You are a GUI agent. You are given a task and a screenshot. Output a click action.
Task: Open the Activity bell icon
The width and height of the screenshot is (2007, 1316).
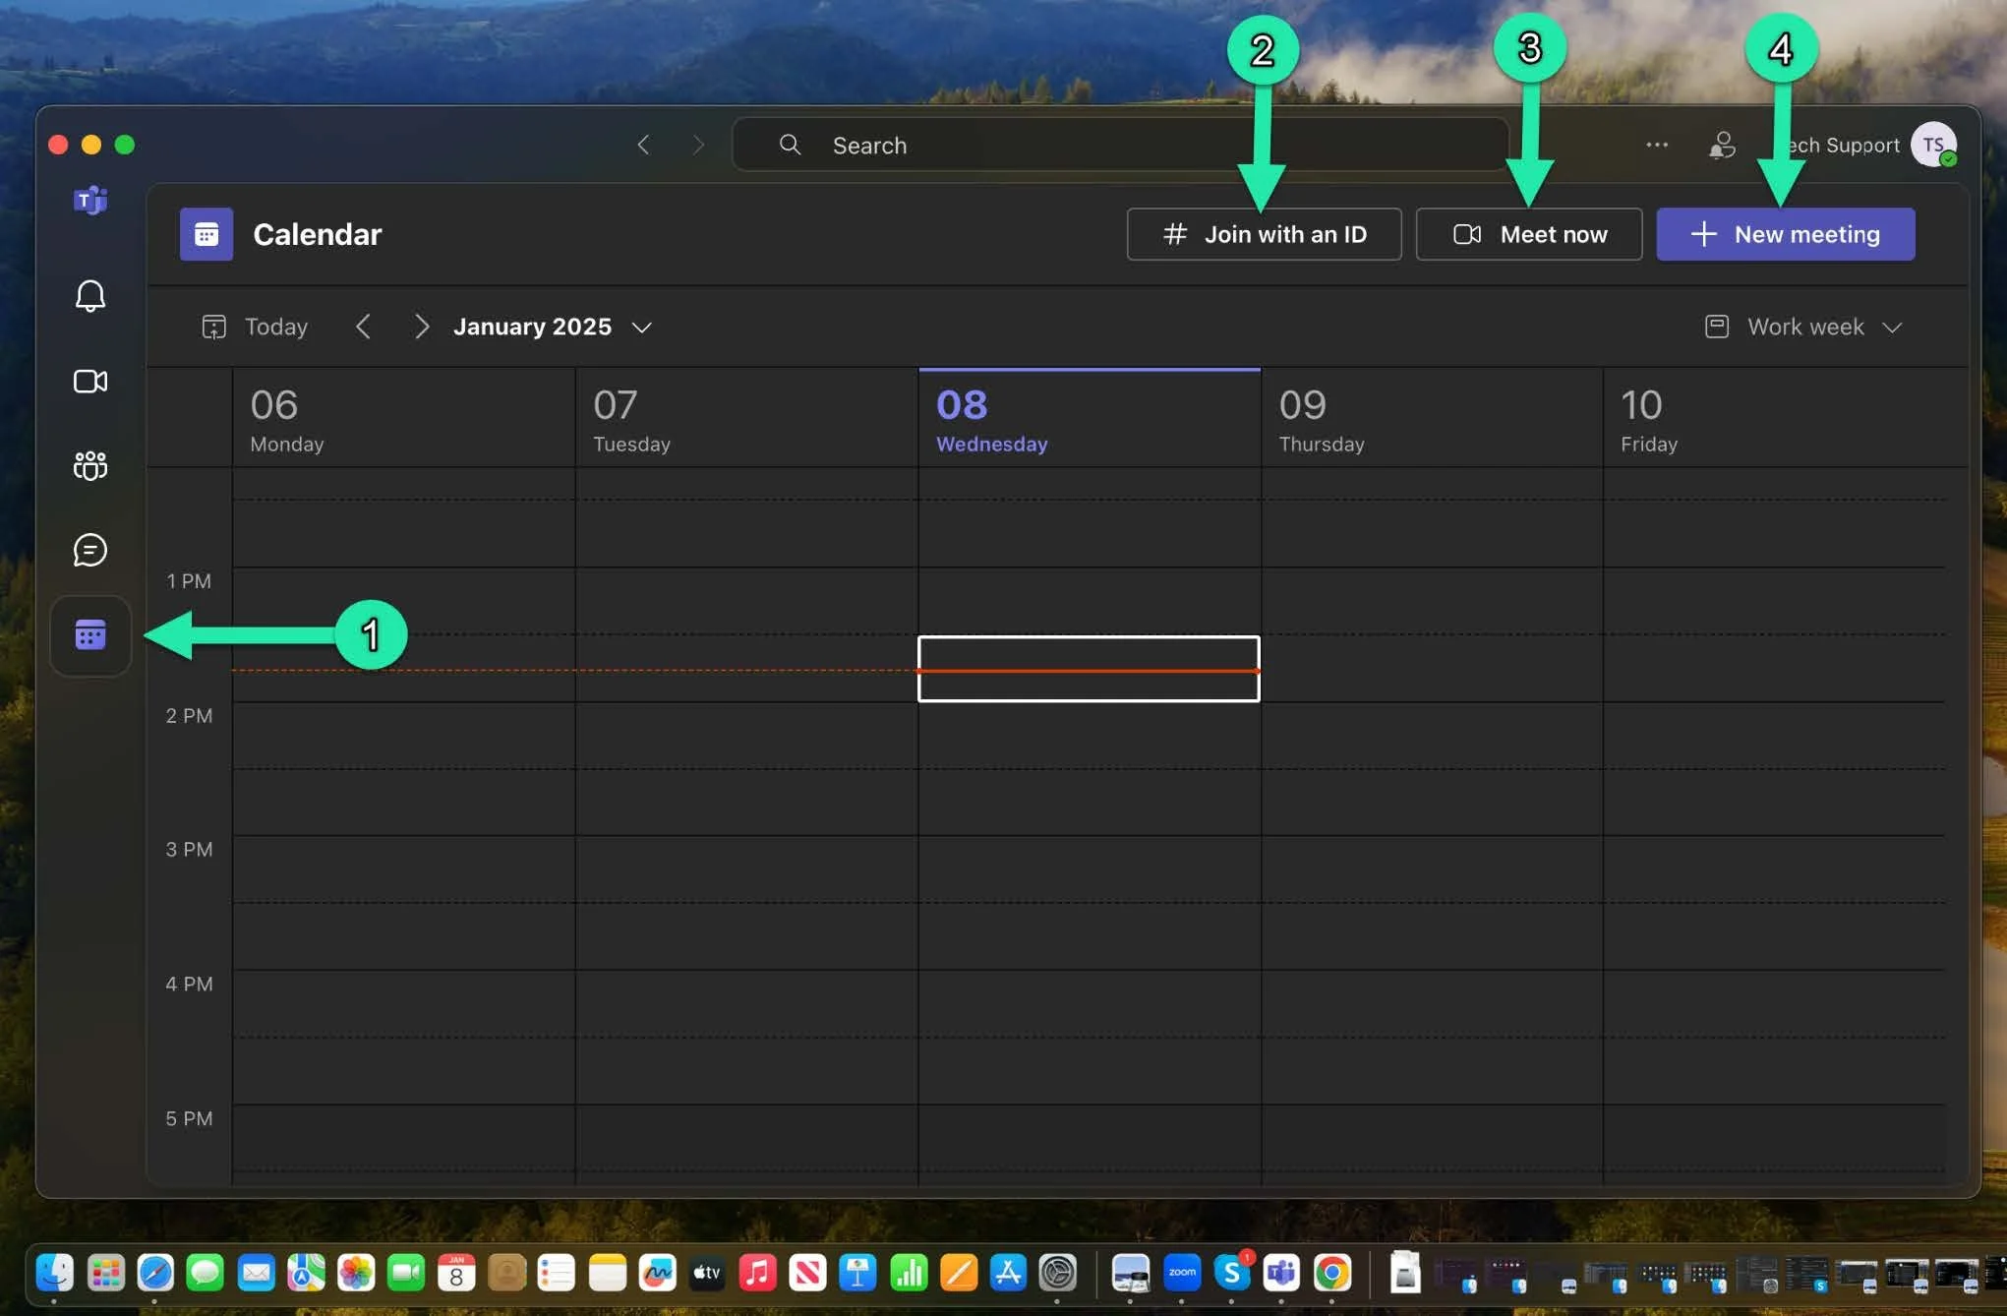[x=89, y=296]
